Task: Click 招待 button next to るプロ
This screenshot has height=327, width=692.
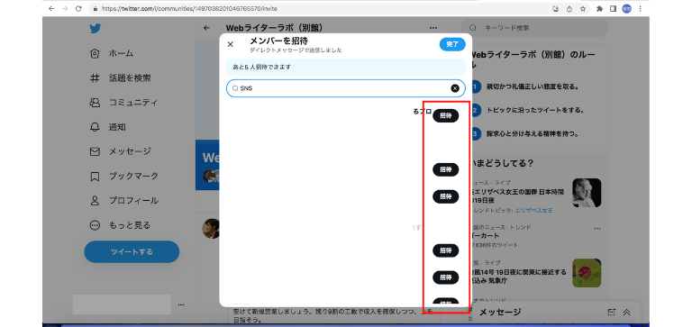Action: [445, 115]
